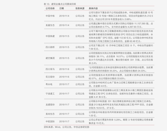Click the 信息来源 column header

click(80, 8)
